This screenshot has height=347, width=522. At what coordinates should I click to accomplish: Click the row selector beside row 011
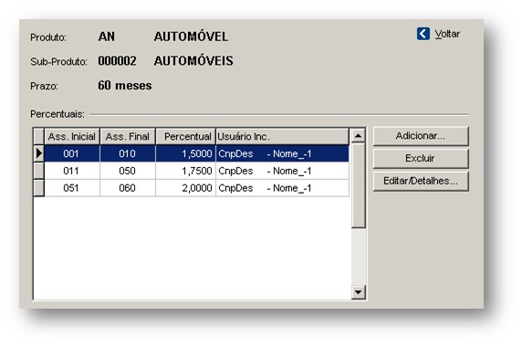(39, 171)
